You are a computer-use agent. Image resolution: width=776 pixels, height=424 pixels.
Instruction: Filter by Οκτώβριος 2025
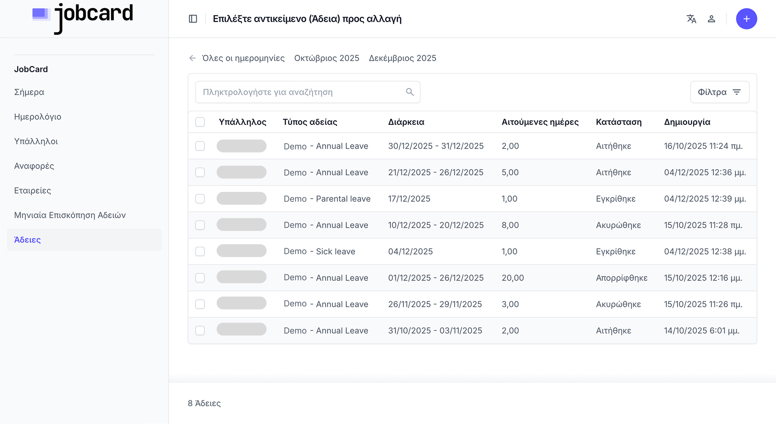326,58
